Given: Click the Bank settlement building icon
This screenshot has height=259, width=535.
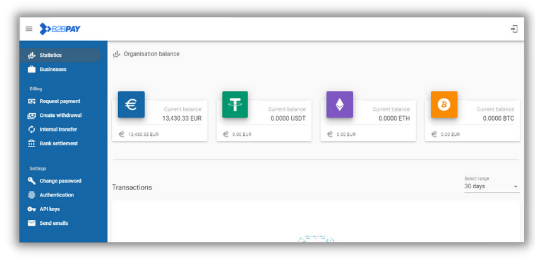Looking at the screenshot, I should click(32, 143).
